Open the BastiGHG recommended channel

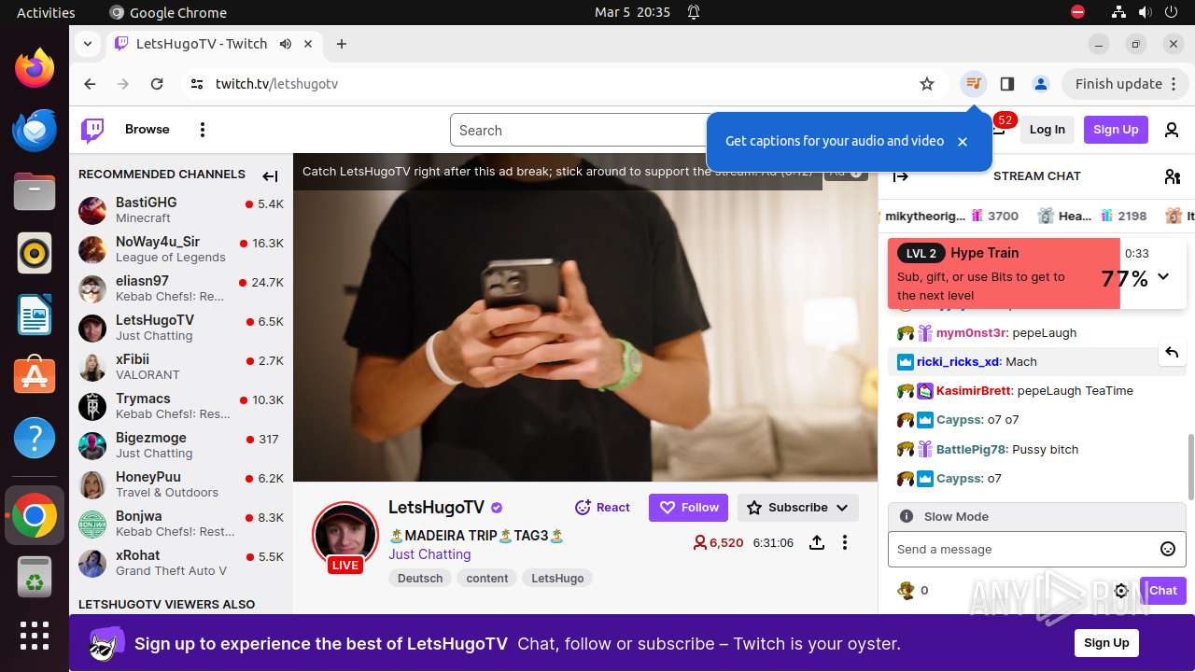[181, 210]
